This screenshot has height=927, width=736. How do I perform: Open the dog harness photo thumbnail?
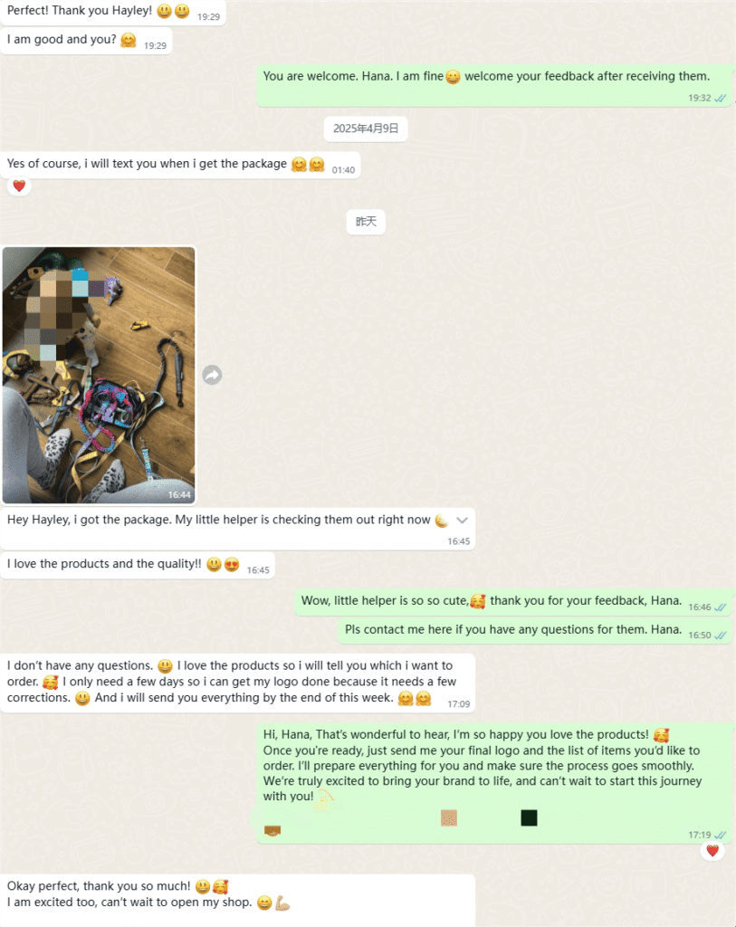99,375
